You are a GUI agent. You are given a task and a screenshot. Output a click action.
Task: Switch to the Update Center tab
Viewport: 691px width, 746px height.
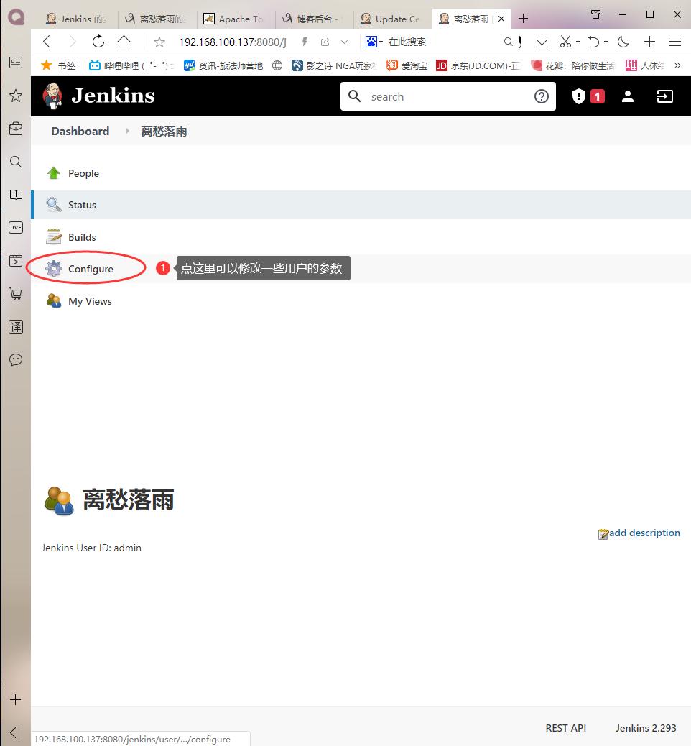(x=393, y=19)
